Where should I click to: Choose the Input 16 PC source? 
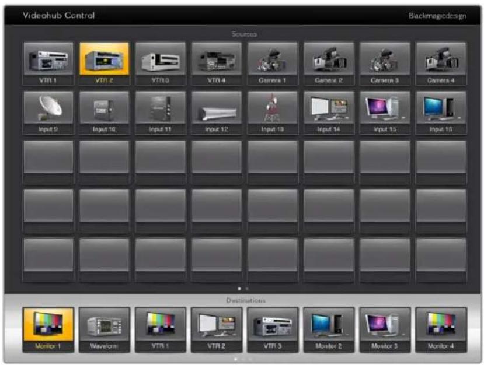click(x=441, y=113)
